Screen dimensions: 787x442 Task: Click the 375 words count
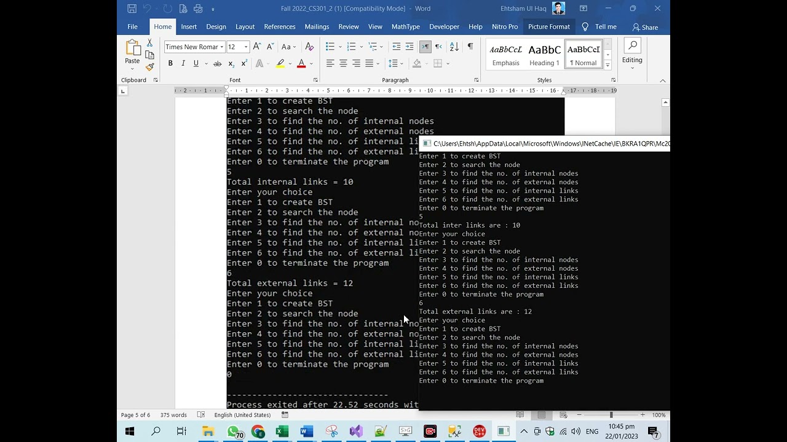tap(173, 415)
